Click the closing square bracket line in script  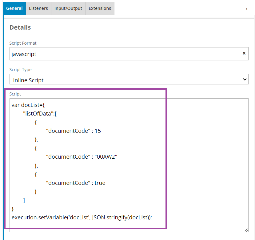coord(24,200)
